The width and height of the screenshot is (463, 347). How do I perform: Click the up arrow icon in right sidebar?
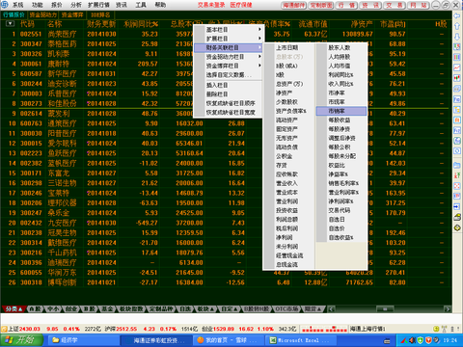tap(457, 26)
